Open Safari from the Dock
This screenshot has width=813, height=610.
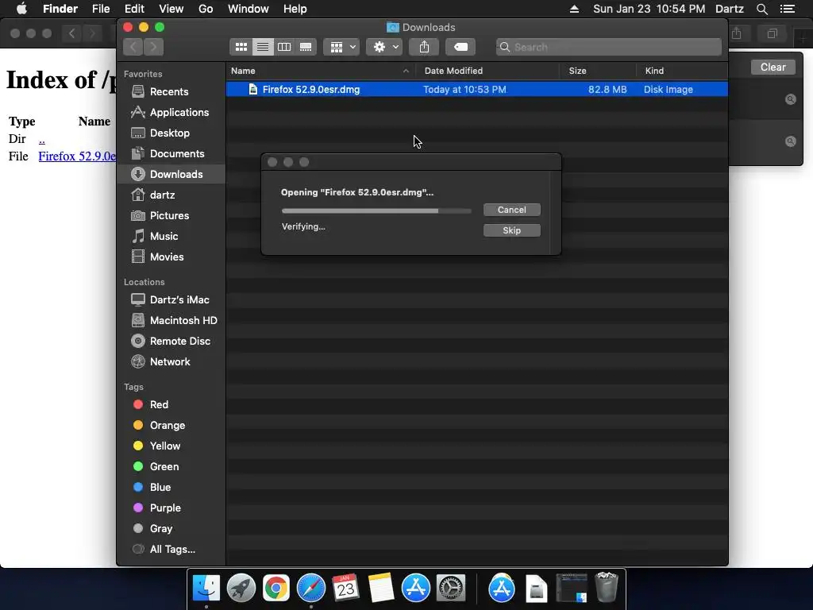coord(311,589)
